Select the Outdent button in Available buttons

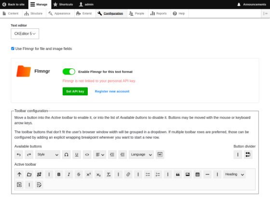pyautogui.click(x=122, y=155)
